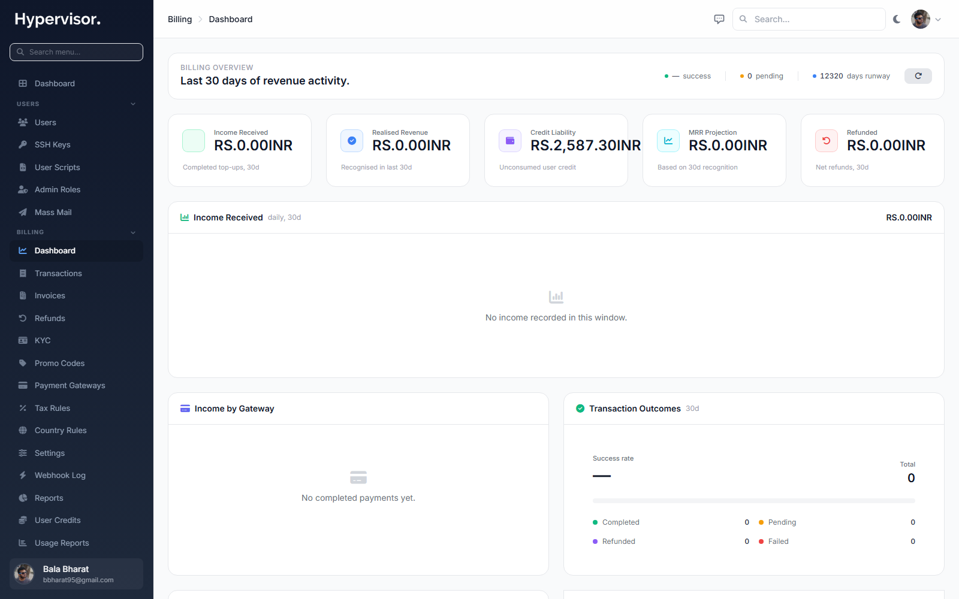Image resolution: width=959 pixels, height=599 pixels.
Task: Click the Failed legend entry
Action: pos(837,541)
